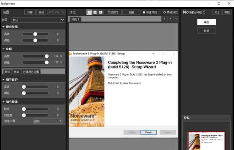Go to the previous preview tab arrow

pos(164,19)
